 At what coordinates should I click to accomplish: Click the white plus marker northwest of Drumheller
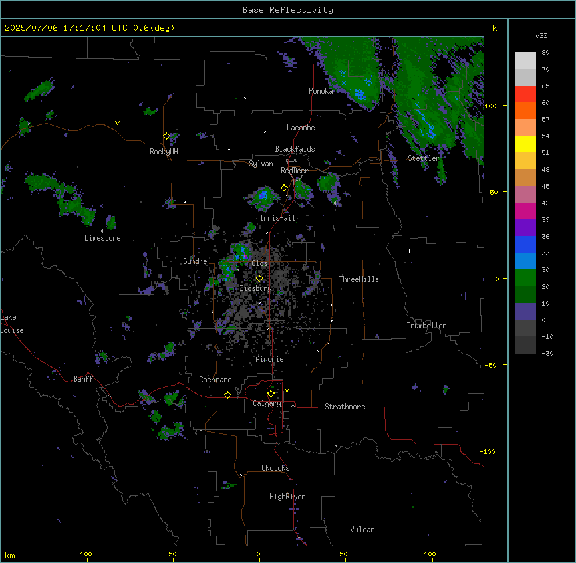[409, 251]
